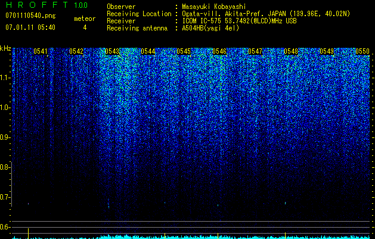The image size is (375, 239).
Task: Click the 0541 time marker
Action: (41, 51)
